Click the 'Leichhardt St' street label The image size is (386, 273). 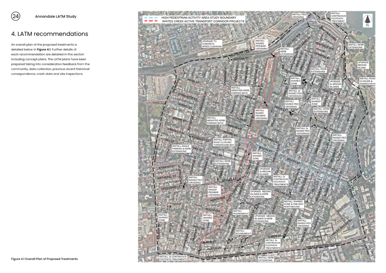click(172, 188)
